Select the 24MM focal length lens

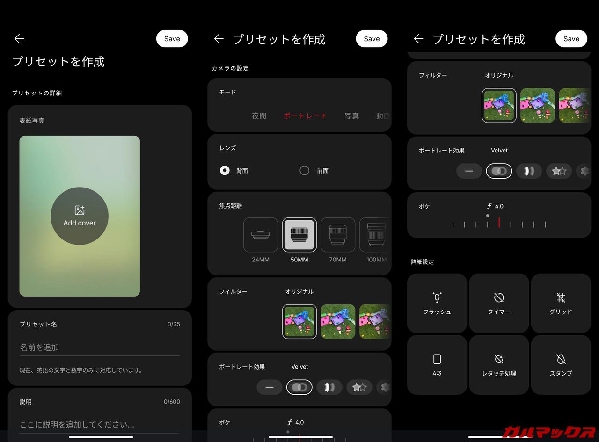coord(261,235)
